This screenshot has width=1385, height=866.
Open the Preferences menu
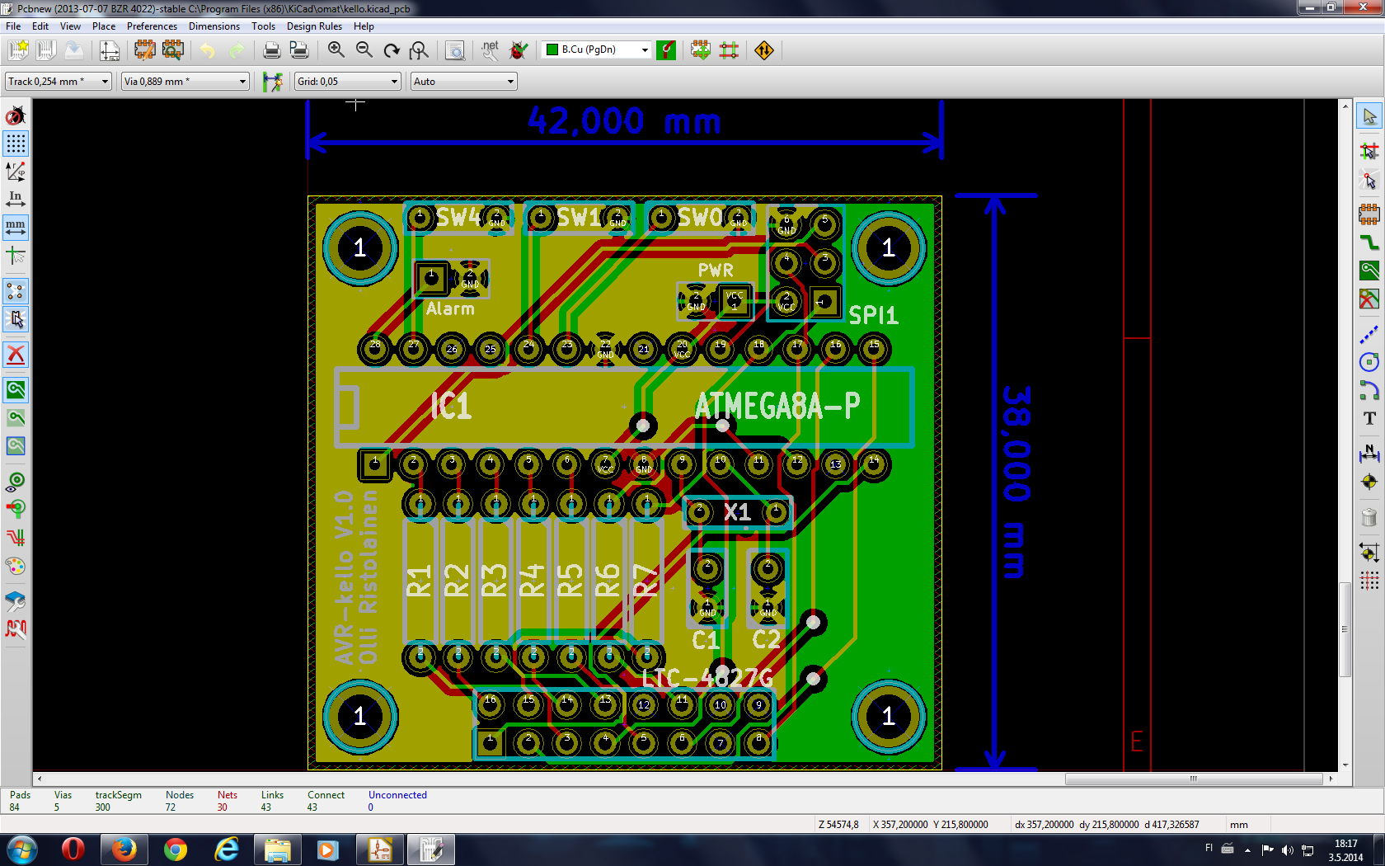[152, 26]
